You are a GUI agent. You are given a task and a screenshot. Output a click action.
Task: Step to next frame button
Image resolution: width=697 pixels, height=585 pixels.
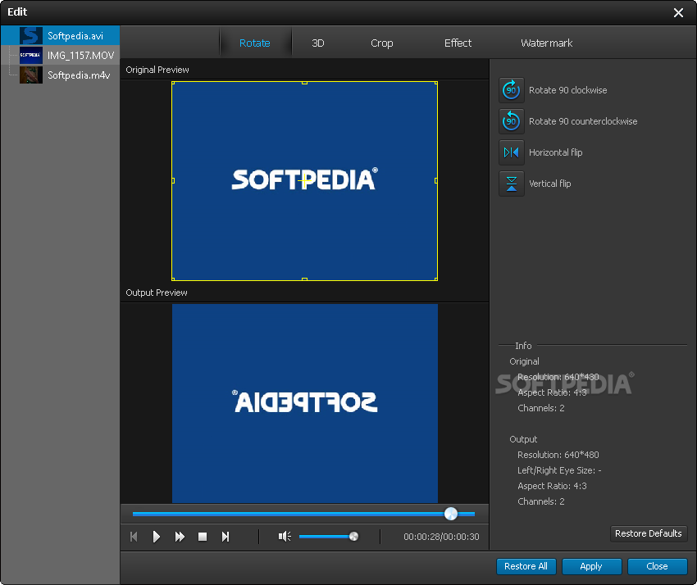(x=225, y=537)
